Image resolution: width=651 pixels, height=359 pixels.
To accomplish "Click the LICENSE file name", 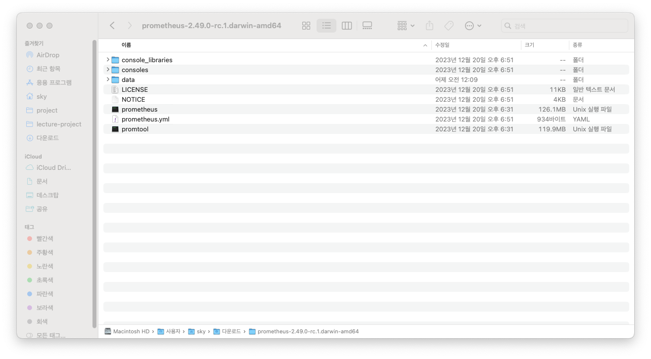I will click(x=135, y=89).
